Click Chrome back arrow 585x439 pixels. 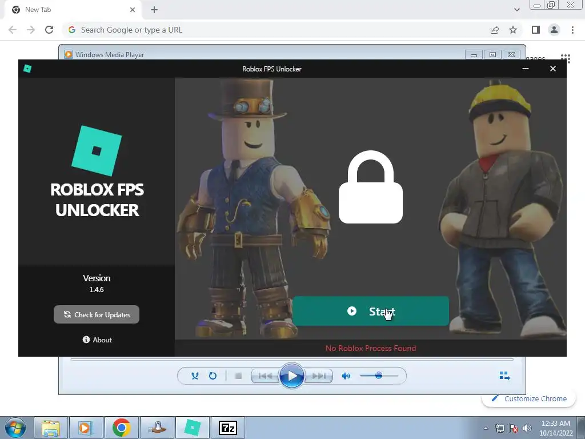pyautogui.click(x=13, y=30)
